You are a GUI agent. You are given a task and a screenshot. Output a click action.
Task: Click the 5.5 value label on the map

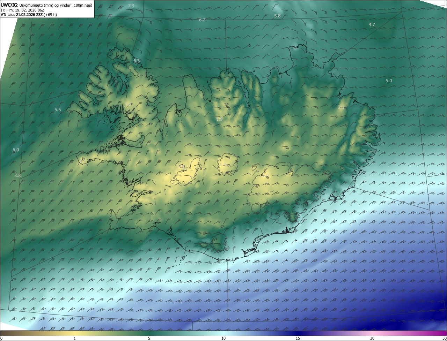58,110
